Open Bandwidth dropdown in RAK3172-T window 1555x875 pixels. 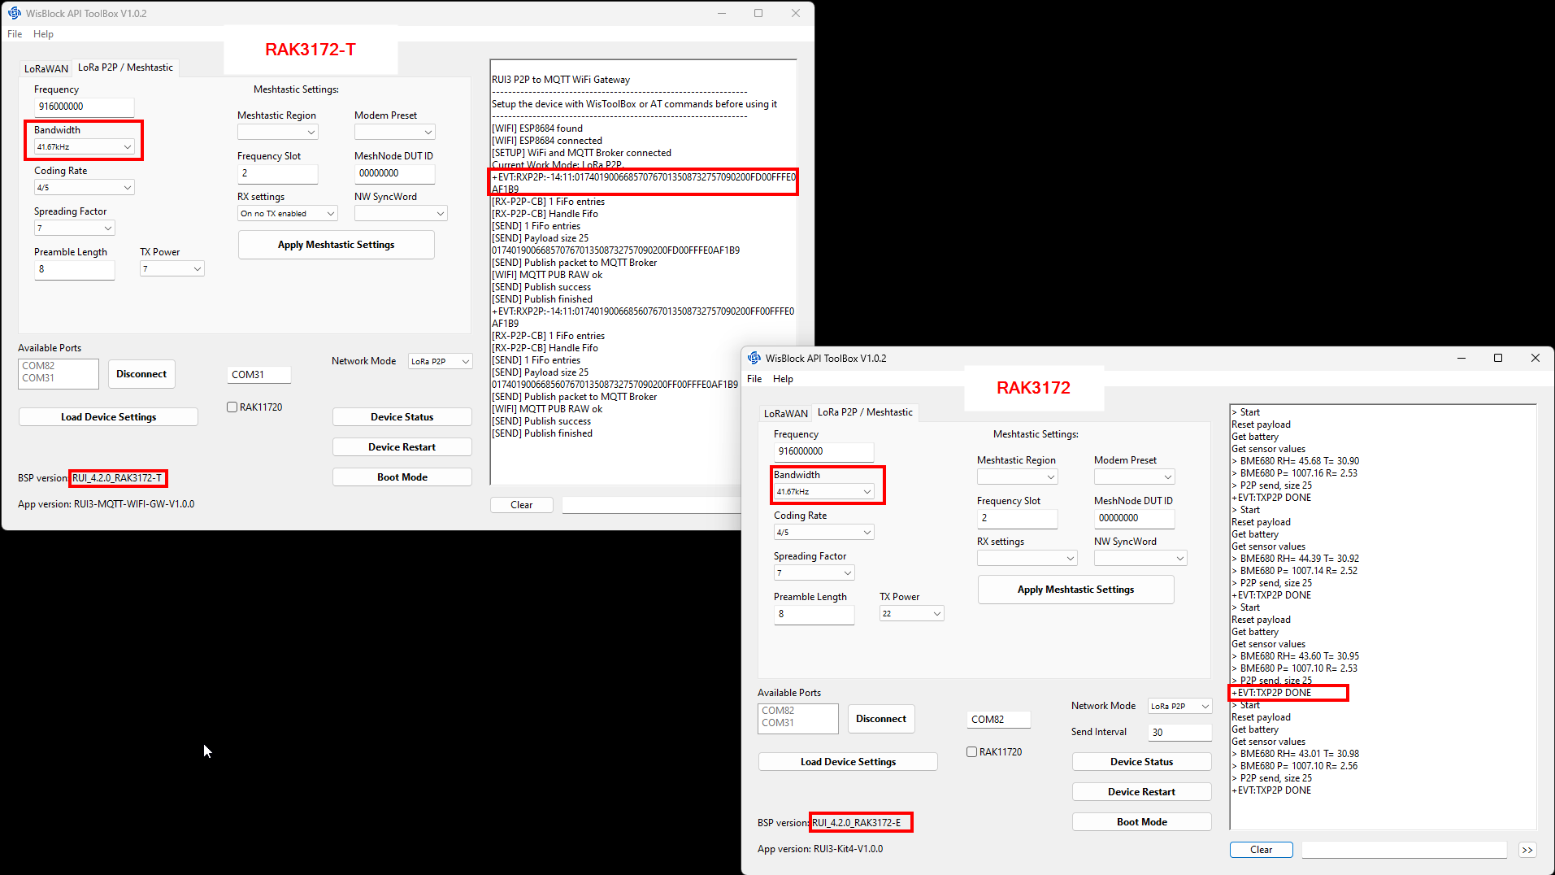(x=84, y=147)
